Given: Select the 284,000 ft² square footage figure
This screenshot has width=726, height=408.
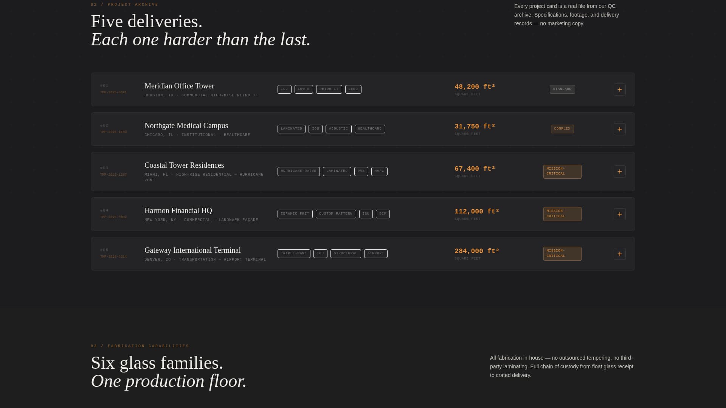Looking at the screenshot, I should (x=477, y=251).
